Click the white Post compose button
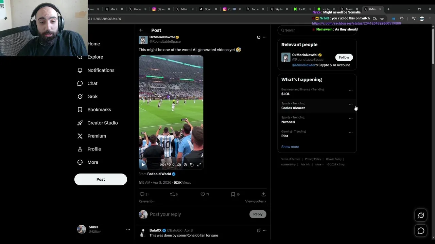 point(101,179)
